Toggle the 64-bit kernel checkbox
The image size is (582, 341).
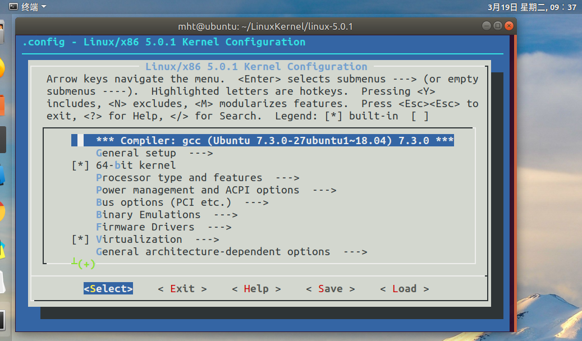coord(80,165)
